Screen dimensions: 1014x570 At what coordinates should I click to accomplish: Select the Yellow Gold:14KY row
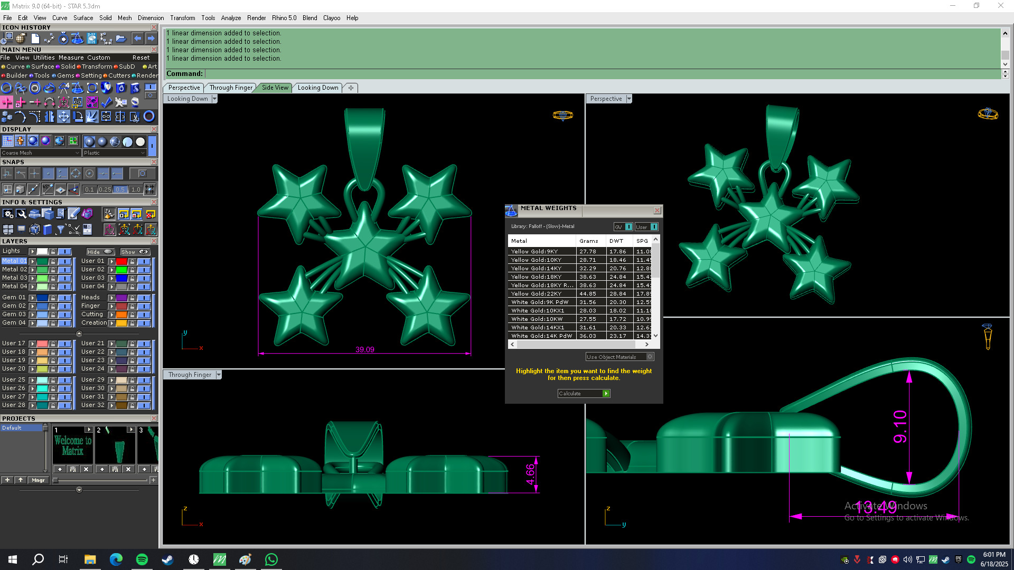536,269
